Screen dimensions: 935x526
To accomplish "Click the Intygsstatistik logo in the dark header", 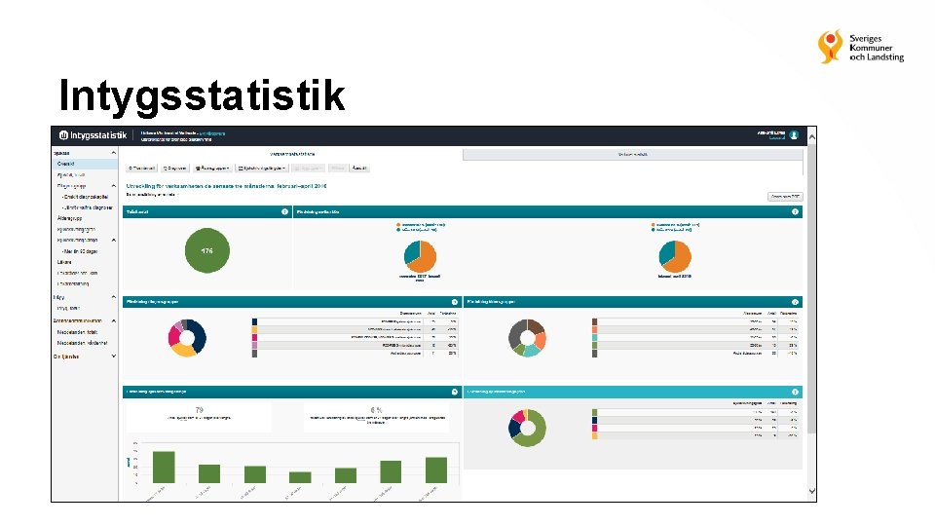I will coord(93,135).
